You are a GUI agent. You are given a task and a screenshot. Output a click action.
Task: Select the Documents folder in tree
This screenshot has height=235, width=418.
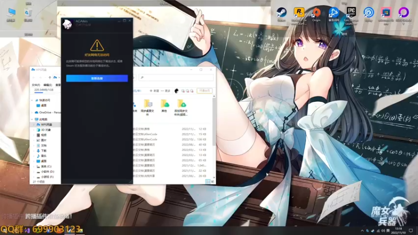click(x=42, y=146)
